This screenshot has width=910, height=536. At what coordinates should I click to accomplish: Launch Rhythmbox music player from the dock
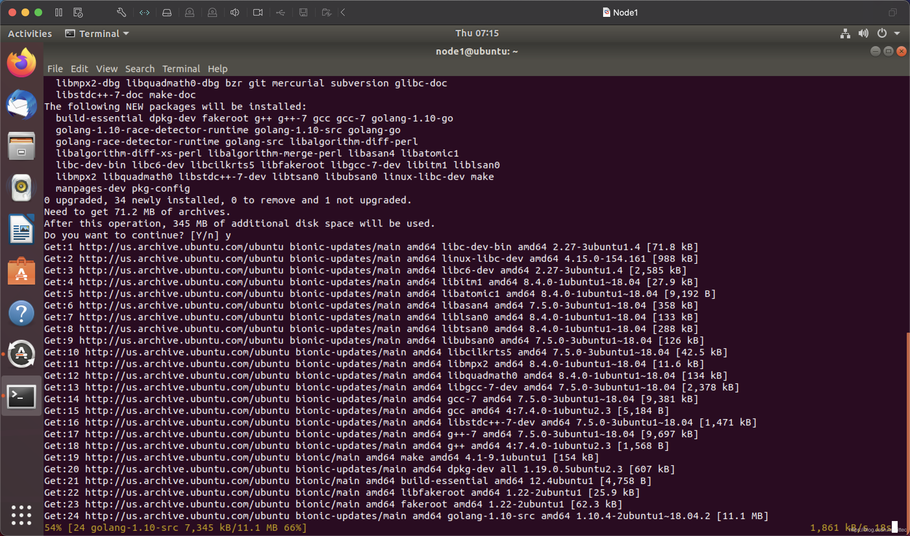pyautogui.click(x=21, y=188)
